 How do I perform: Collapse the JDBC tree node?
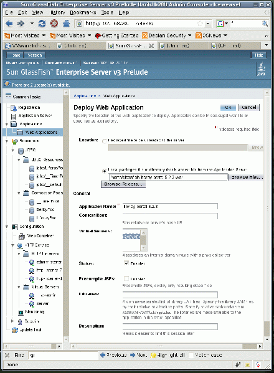13,151
